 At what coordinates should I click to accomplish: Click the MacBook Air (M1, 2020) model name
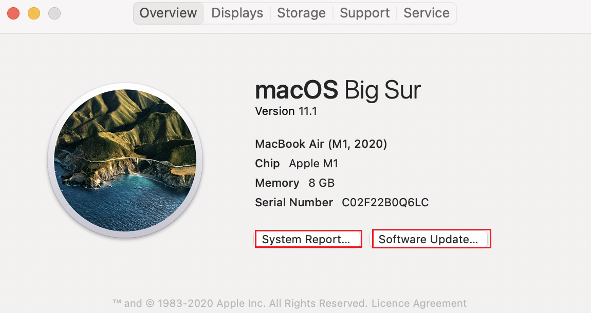click(x=321, y=144)
